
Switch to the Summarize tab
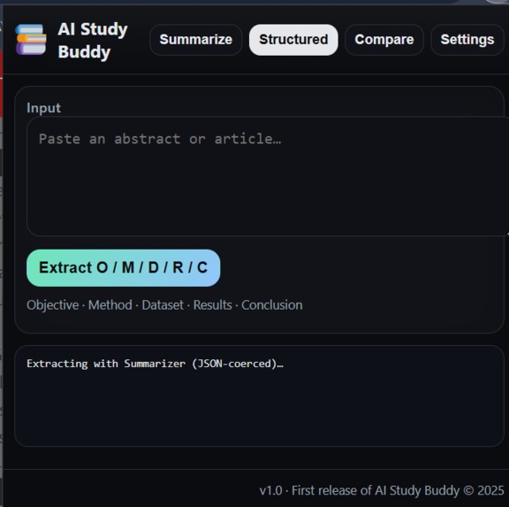point(196,40)
